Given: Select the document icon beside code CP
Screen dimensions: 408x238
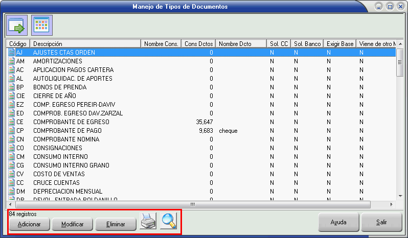Looking at the screenshot, I should 12,130.
